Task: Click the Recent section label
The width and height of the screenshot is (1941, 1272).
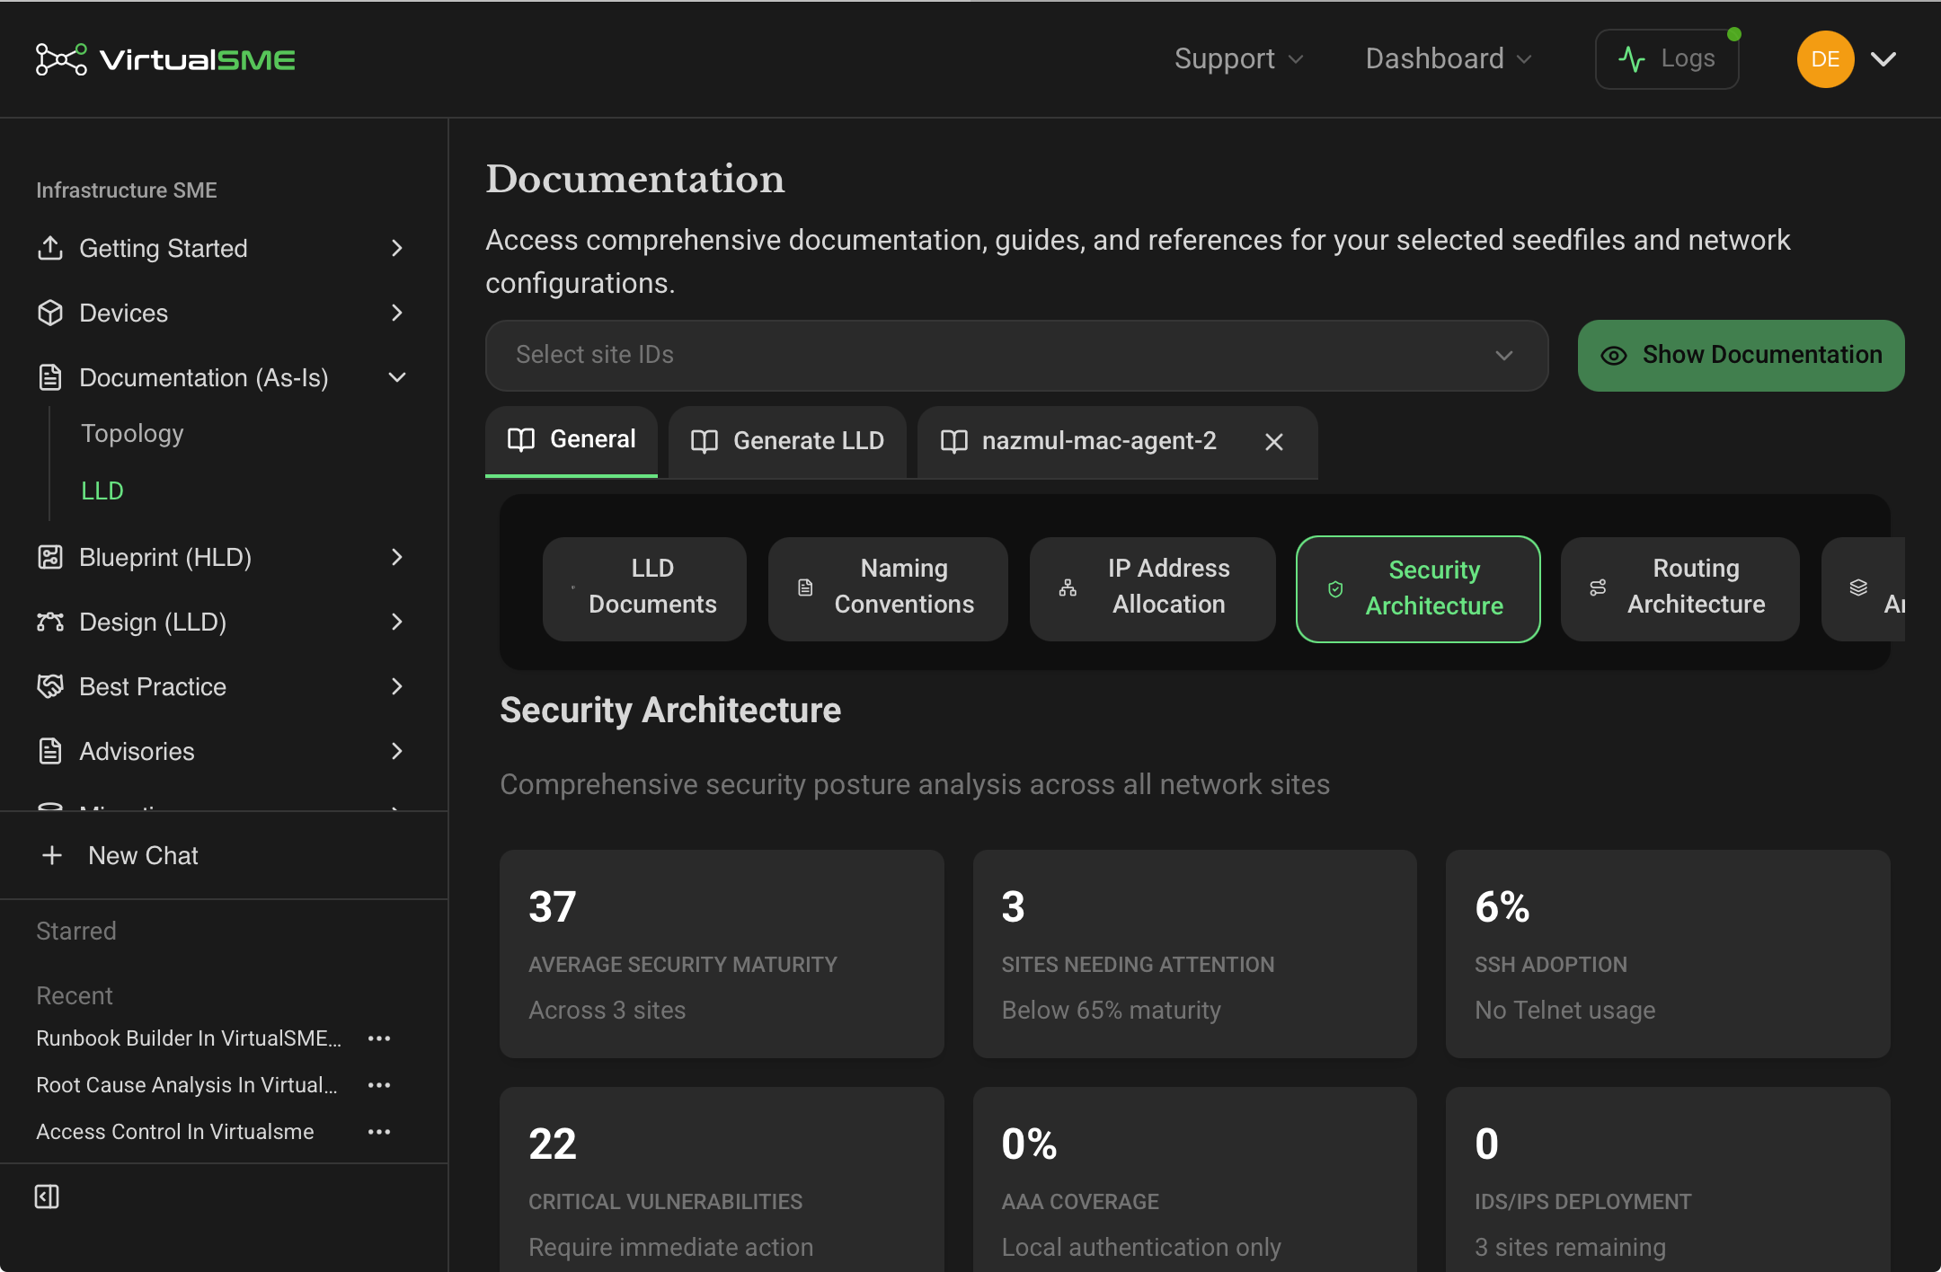Action: point(75,995)
